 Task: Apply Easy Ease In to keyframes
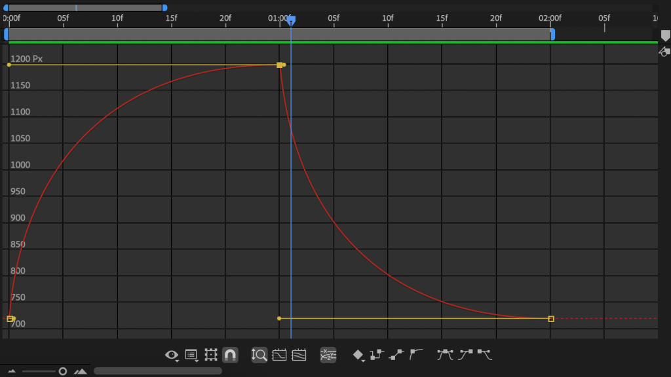[466, 355]
